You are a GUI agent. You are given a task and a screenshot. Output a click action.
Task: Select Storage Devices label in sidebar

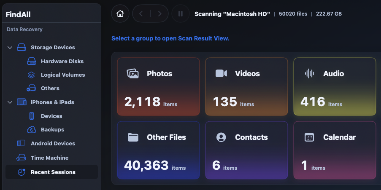[x=53, y=47]
